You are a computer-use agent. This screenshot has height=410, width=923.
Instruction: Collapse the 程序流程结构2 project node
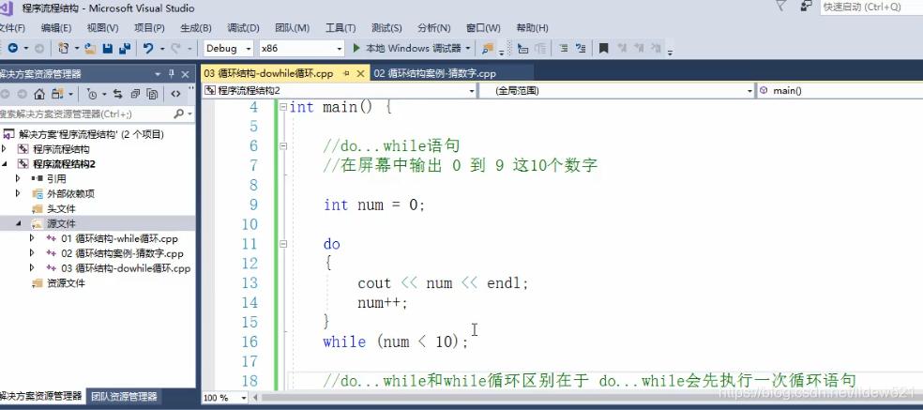5,164
